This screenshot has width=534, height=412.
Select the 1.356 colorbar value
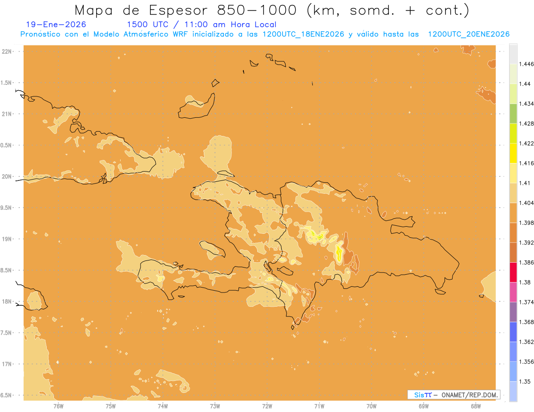click(x=526, y=362)
